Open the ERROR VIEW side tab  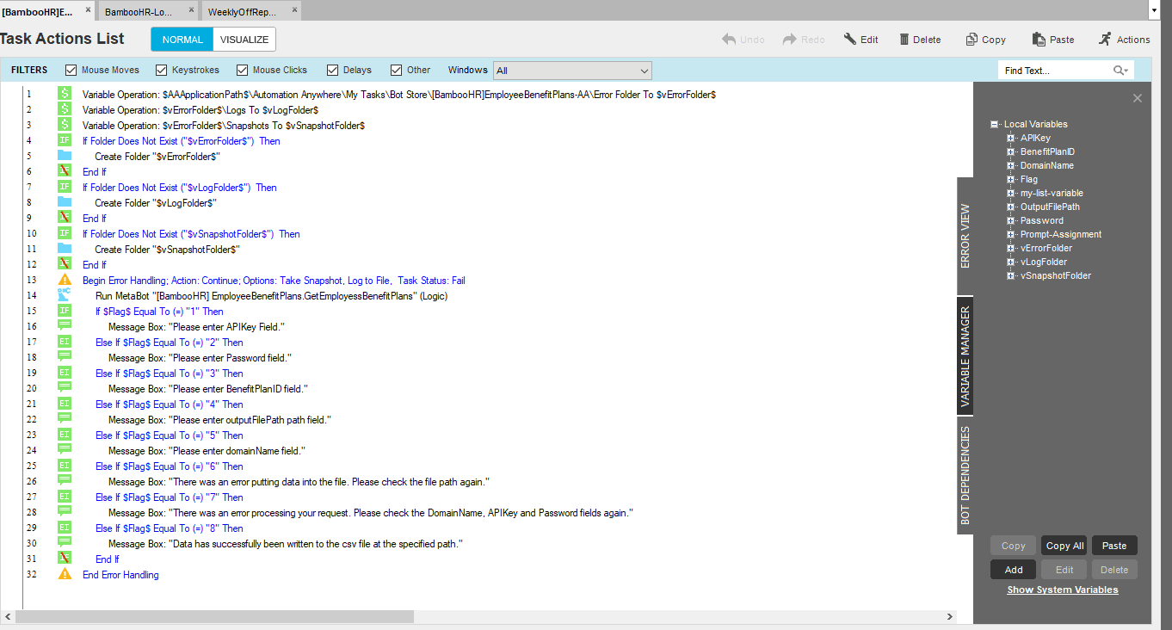click(965, 236)
